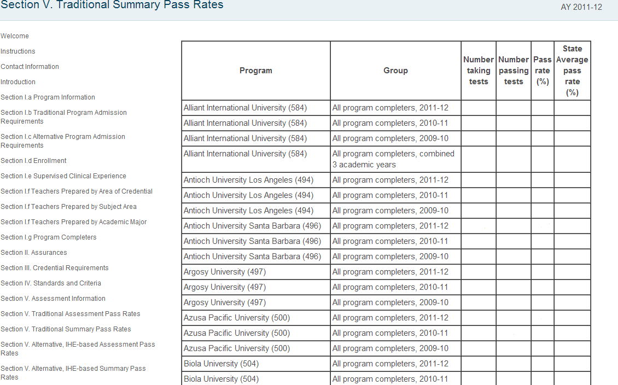
Task: Select Antioch University Los Angeles 2011-12 row
Action: pyautogui.click(x=386, y=180)
